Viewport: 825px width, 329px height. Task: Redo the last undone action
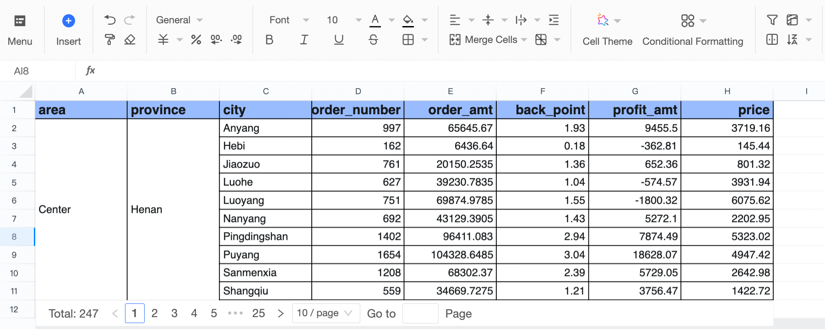[130, 20]
